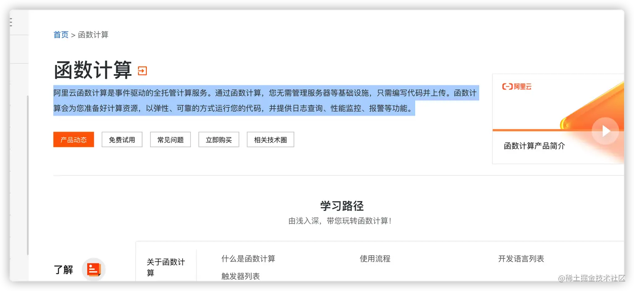This screenshot has height=291, width=634.
Task: Click the 阿里云 logo on video card
Action: tap(517, 87)
